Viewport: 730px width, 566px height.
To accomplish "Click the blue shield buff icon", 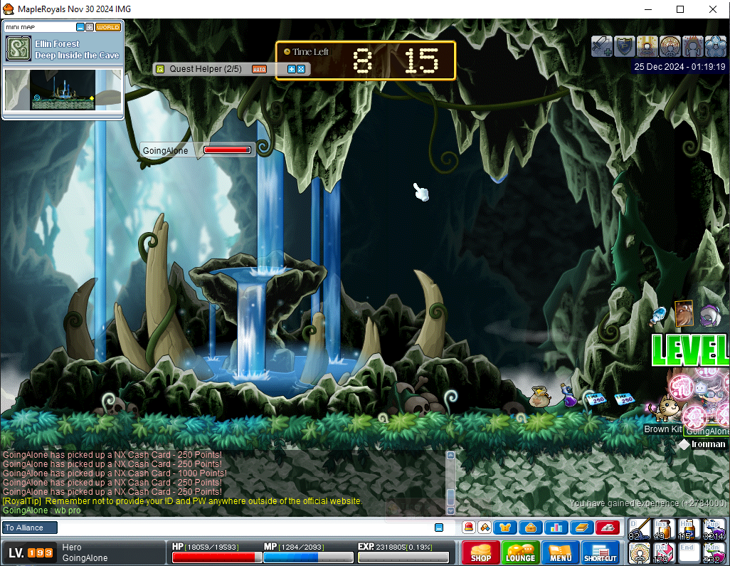I will [624, 46].
